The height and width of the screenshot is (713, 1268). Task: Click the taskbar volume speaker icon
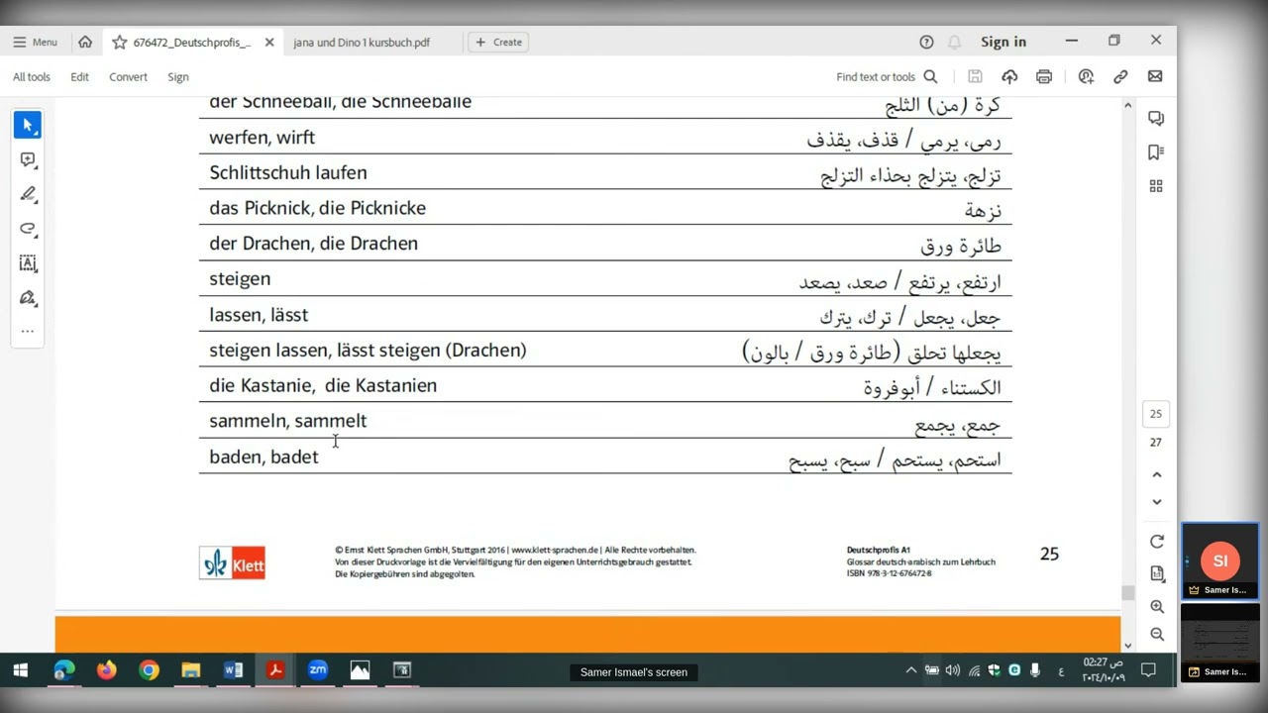tap(952, 670)
